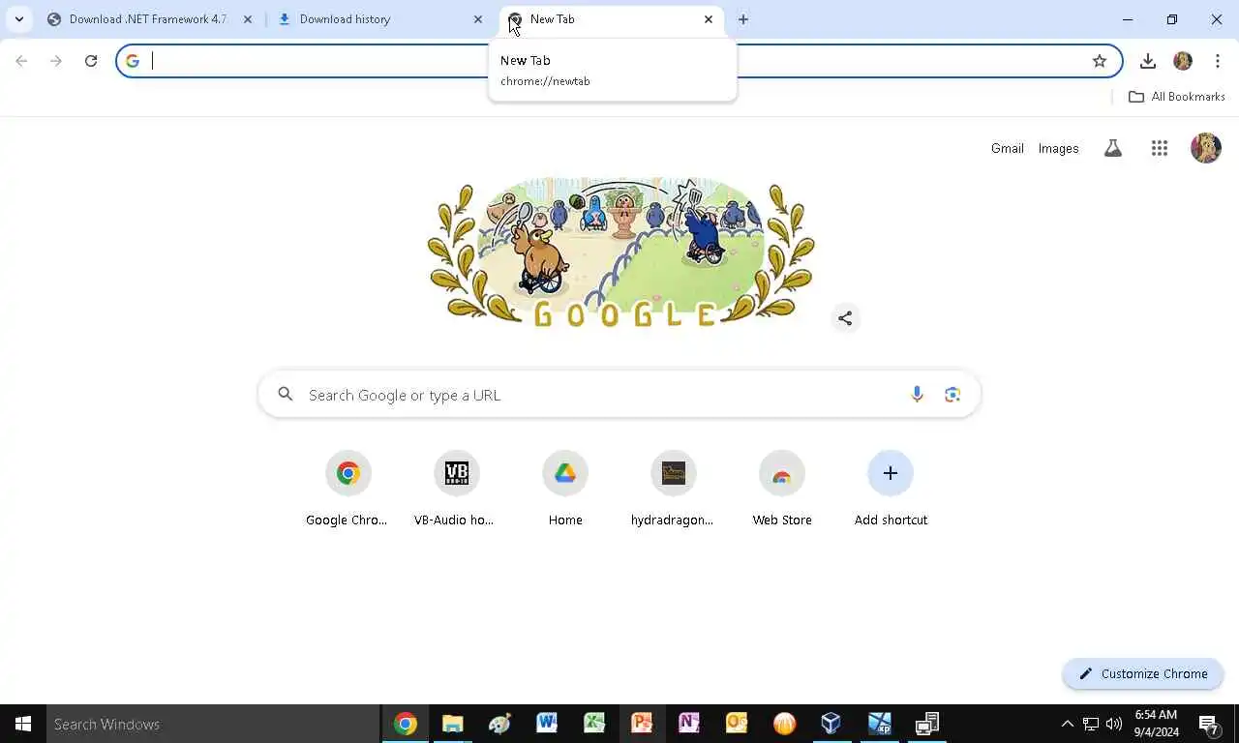Image resolution: width=1239 pixels, height=743 pixels.
Task: Bookmark this tab with the star icon
Action: tap(1100, 61)
